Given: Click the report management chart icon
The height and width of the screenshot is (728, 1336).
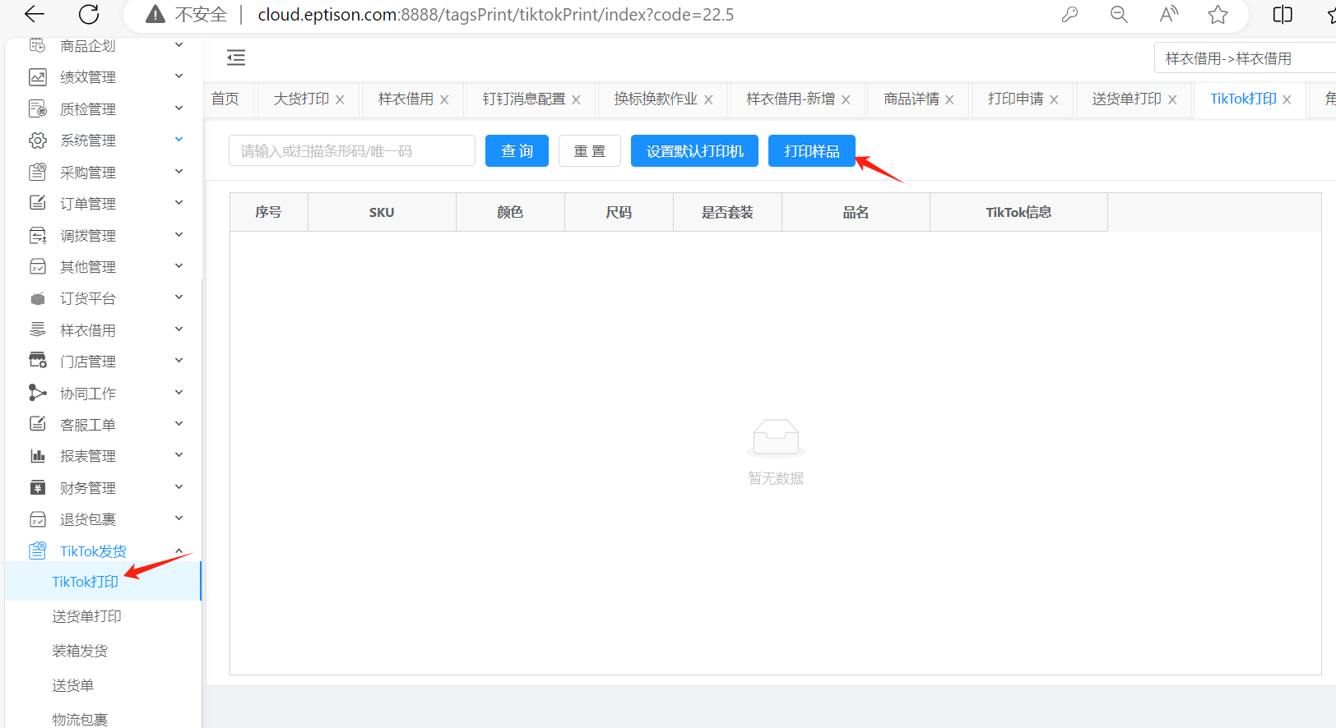Looking at the screenshot, I should [38, 456].
